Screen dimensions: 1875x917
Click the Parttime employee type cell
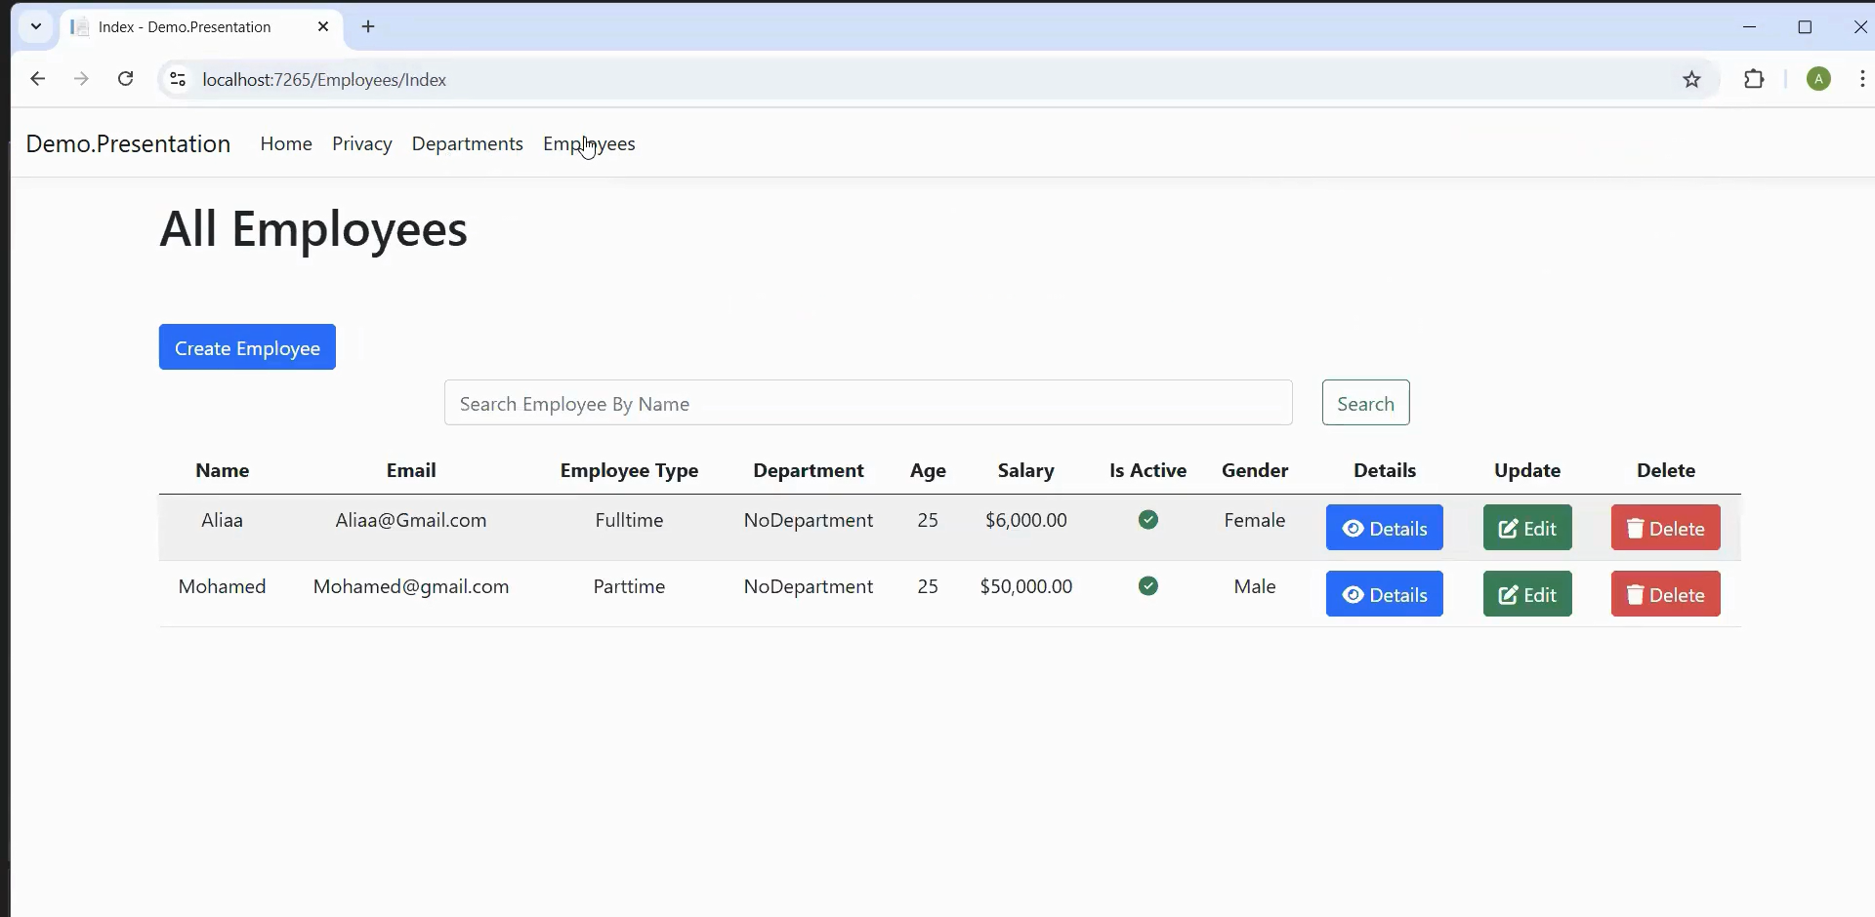pos(629,586)
